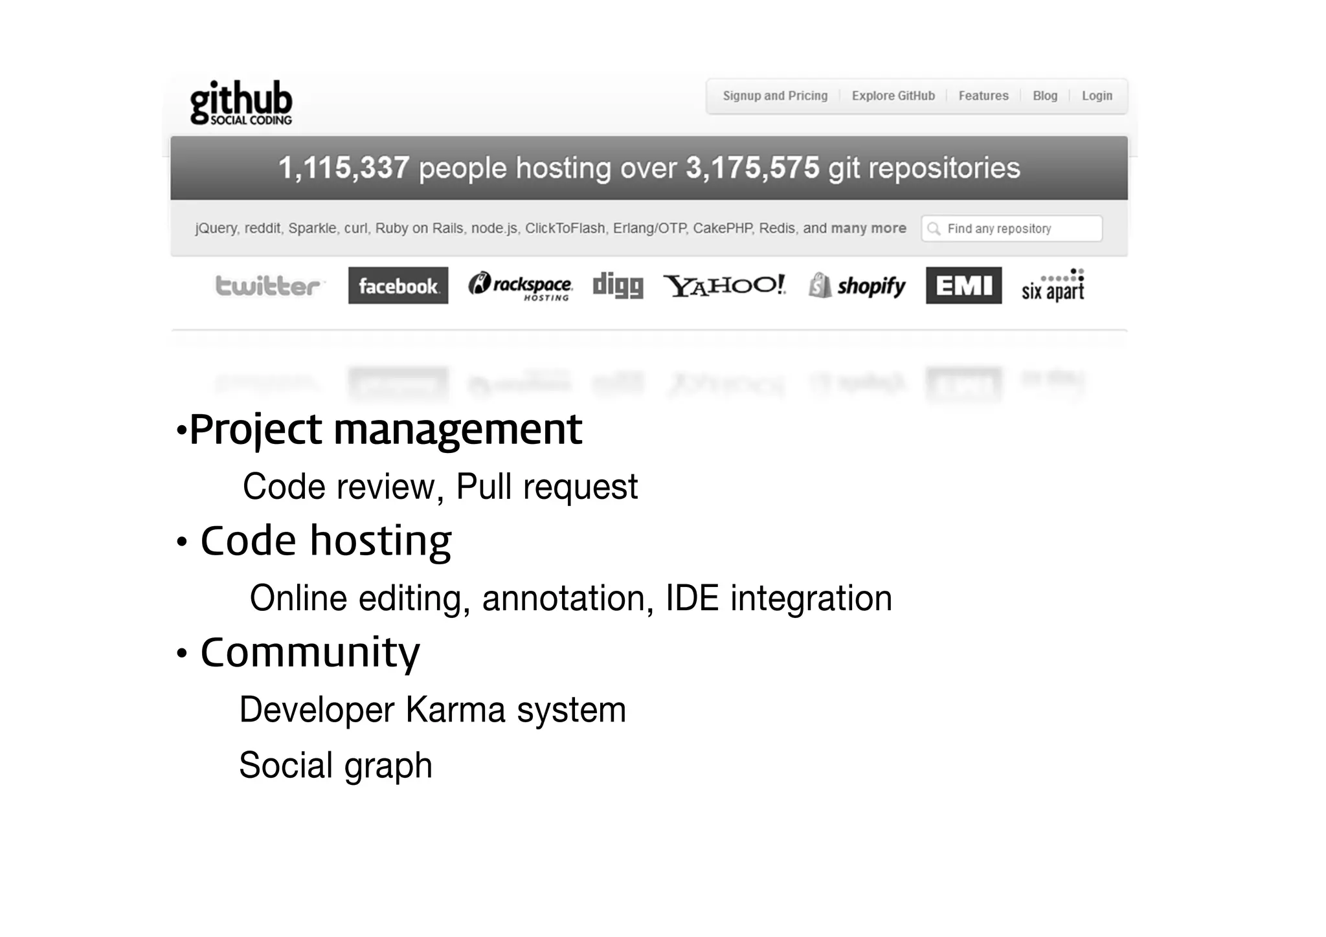The width and height of the screenshot is (1326, 937).
Task: Click the Digg logo
Action: point(618,285)
